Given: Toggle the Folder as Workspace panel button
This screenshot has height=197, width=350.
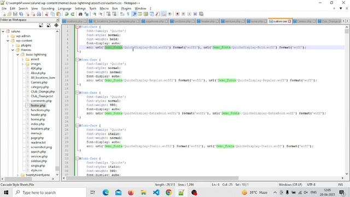Looking at the screenshot, I should coord(164,14).
